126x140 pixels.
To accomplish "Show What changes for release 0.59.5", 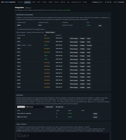I will pyautogui.click(x=74, y=87).
